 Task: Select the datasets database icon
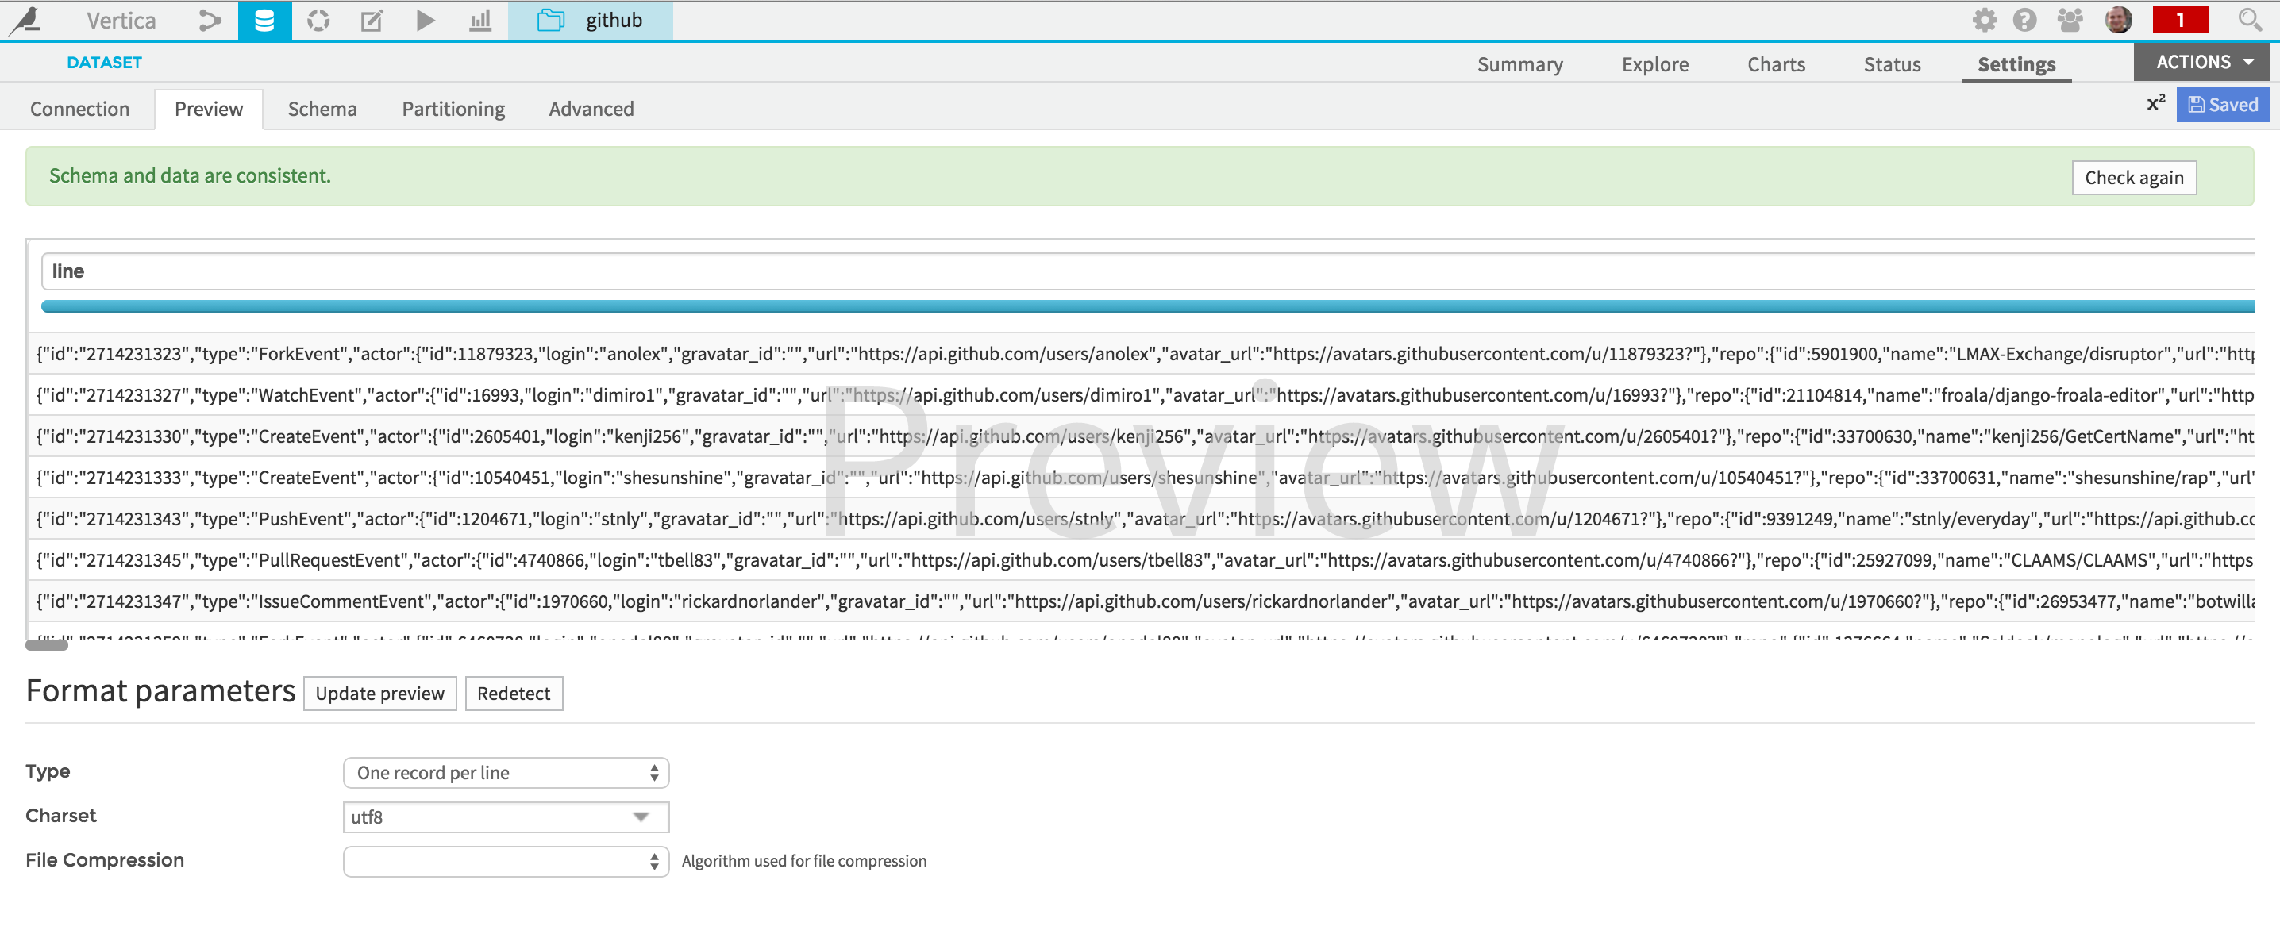pos(264,21)
